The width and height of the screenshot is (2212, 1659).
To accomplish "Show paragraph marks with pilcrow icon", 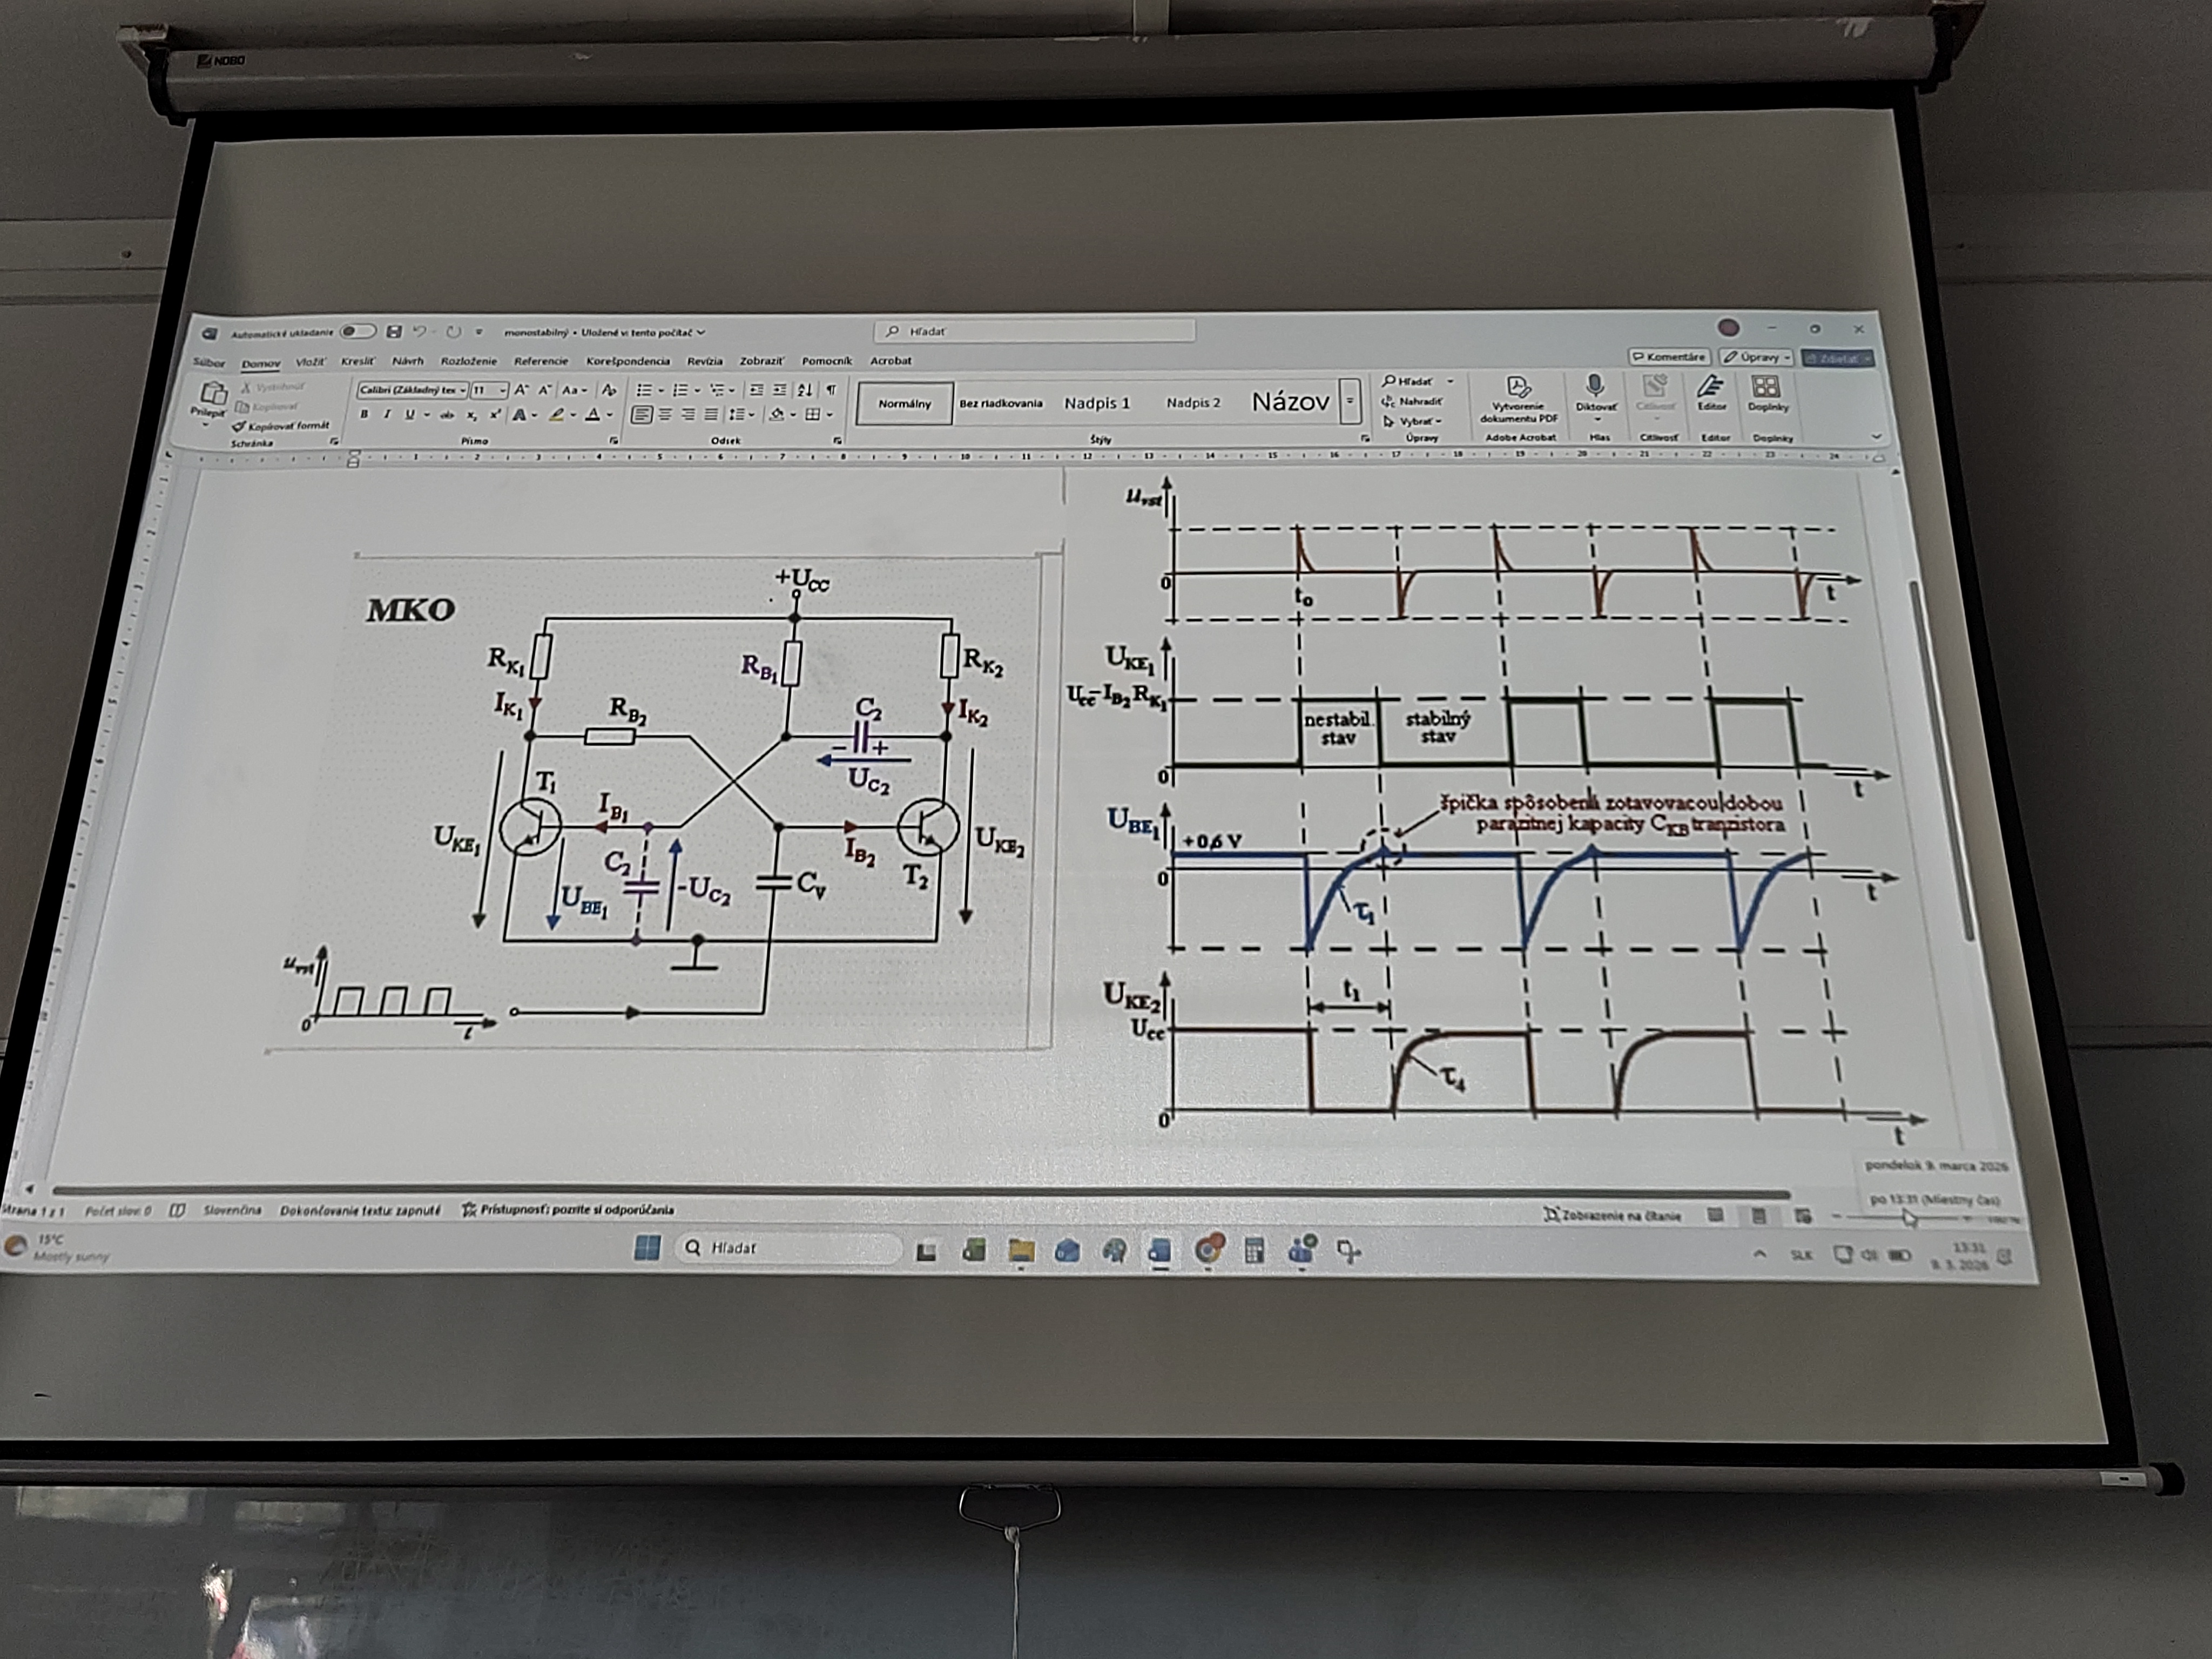I will [831, 390].
